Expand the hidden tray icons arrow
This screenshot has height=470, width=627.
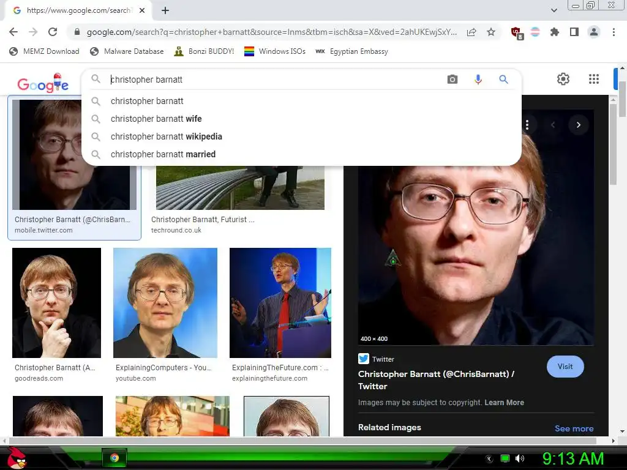click(489, 458)
